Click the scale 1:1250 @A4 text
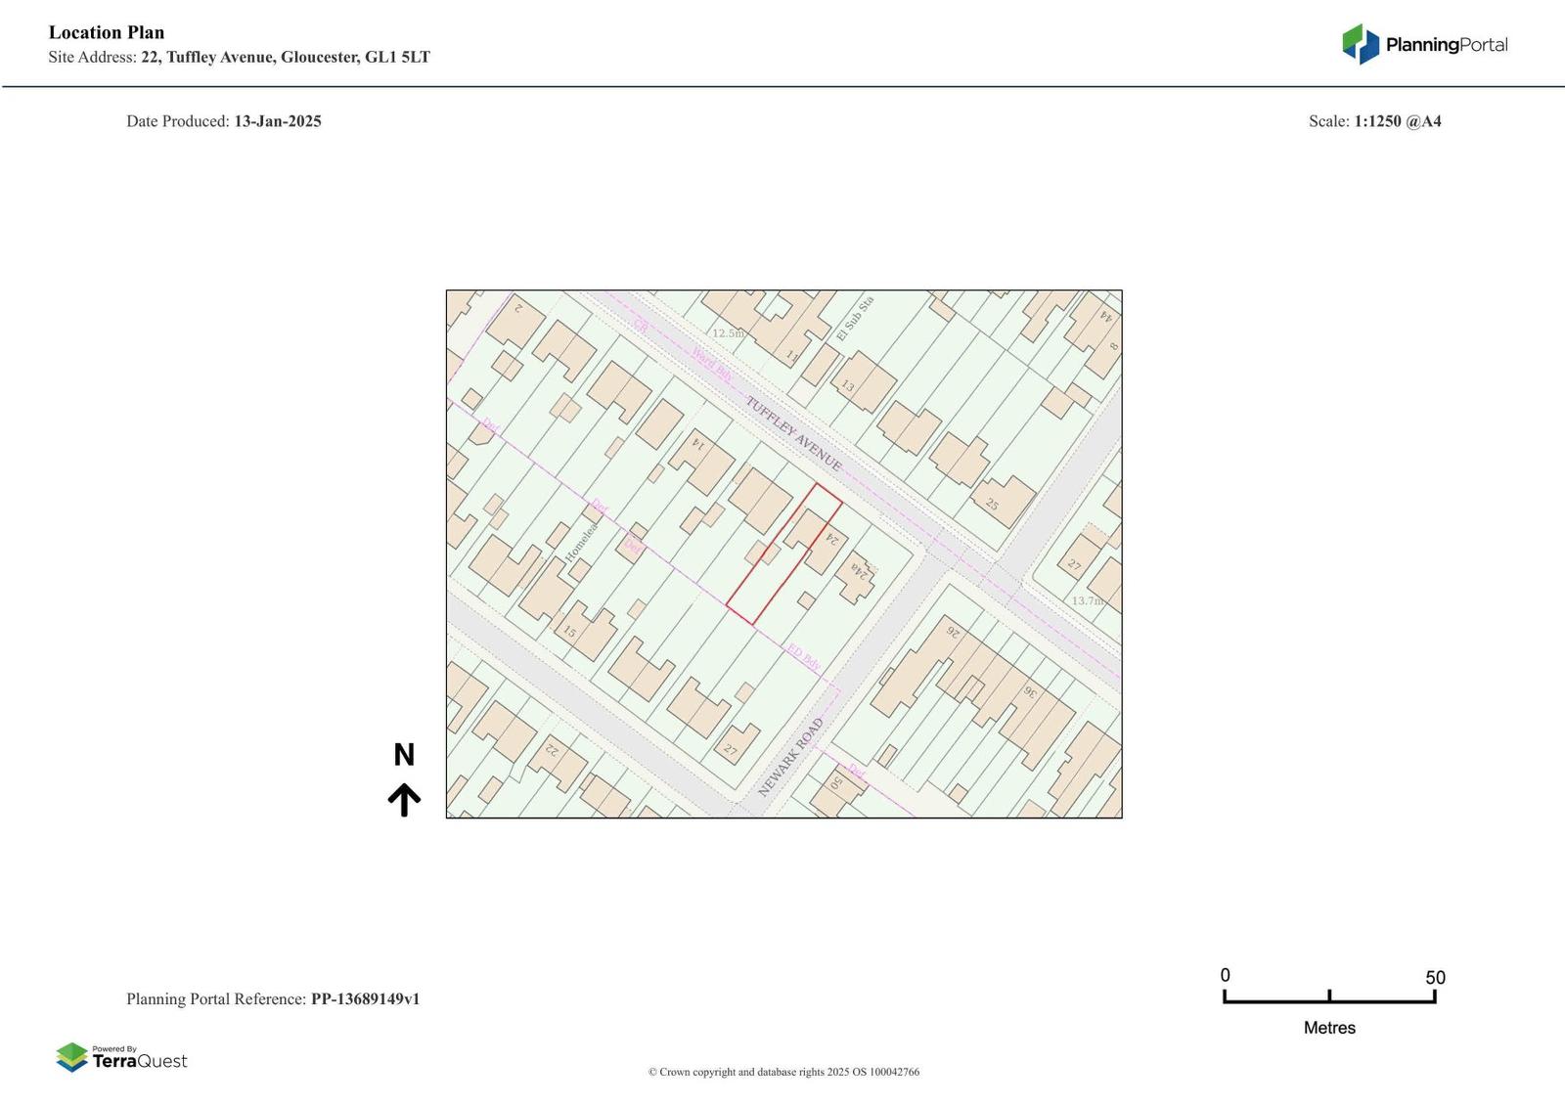Image resolution: width=1565 pixels, height=1106 pixels. 1397,121
